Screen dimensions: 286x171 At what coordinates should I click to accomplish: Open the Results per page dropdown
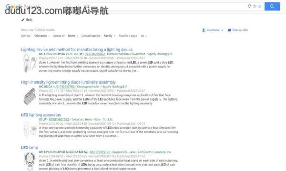point(144,36)
